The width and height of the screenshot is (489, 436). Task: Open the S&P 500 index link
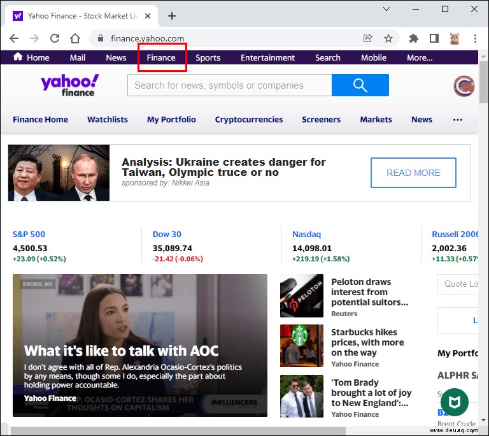click(29, 234)
